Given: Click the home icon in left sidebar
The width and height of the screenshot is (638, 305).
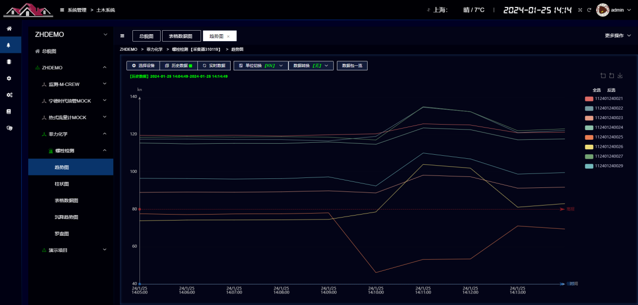Looking at the screenshot, I should point(9,29).
